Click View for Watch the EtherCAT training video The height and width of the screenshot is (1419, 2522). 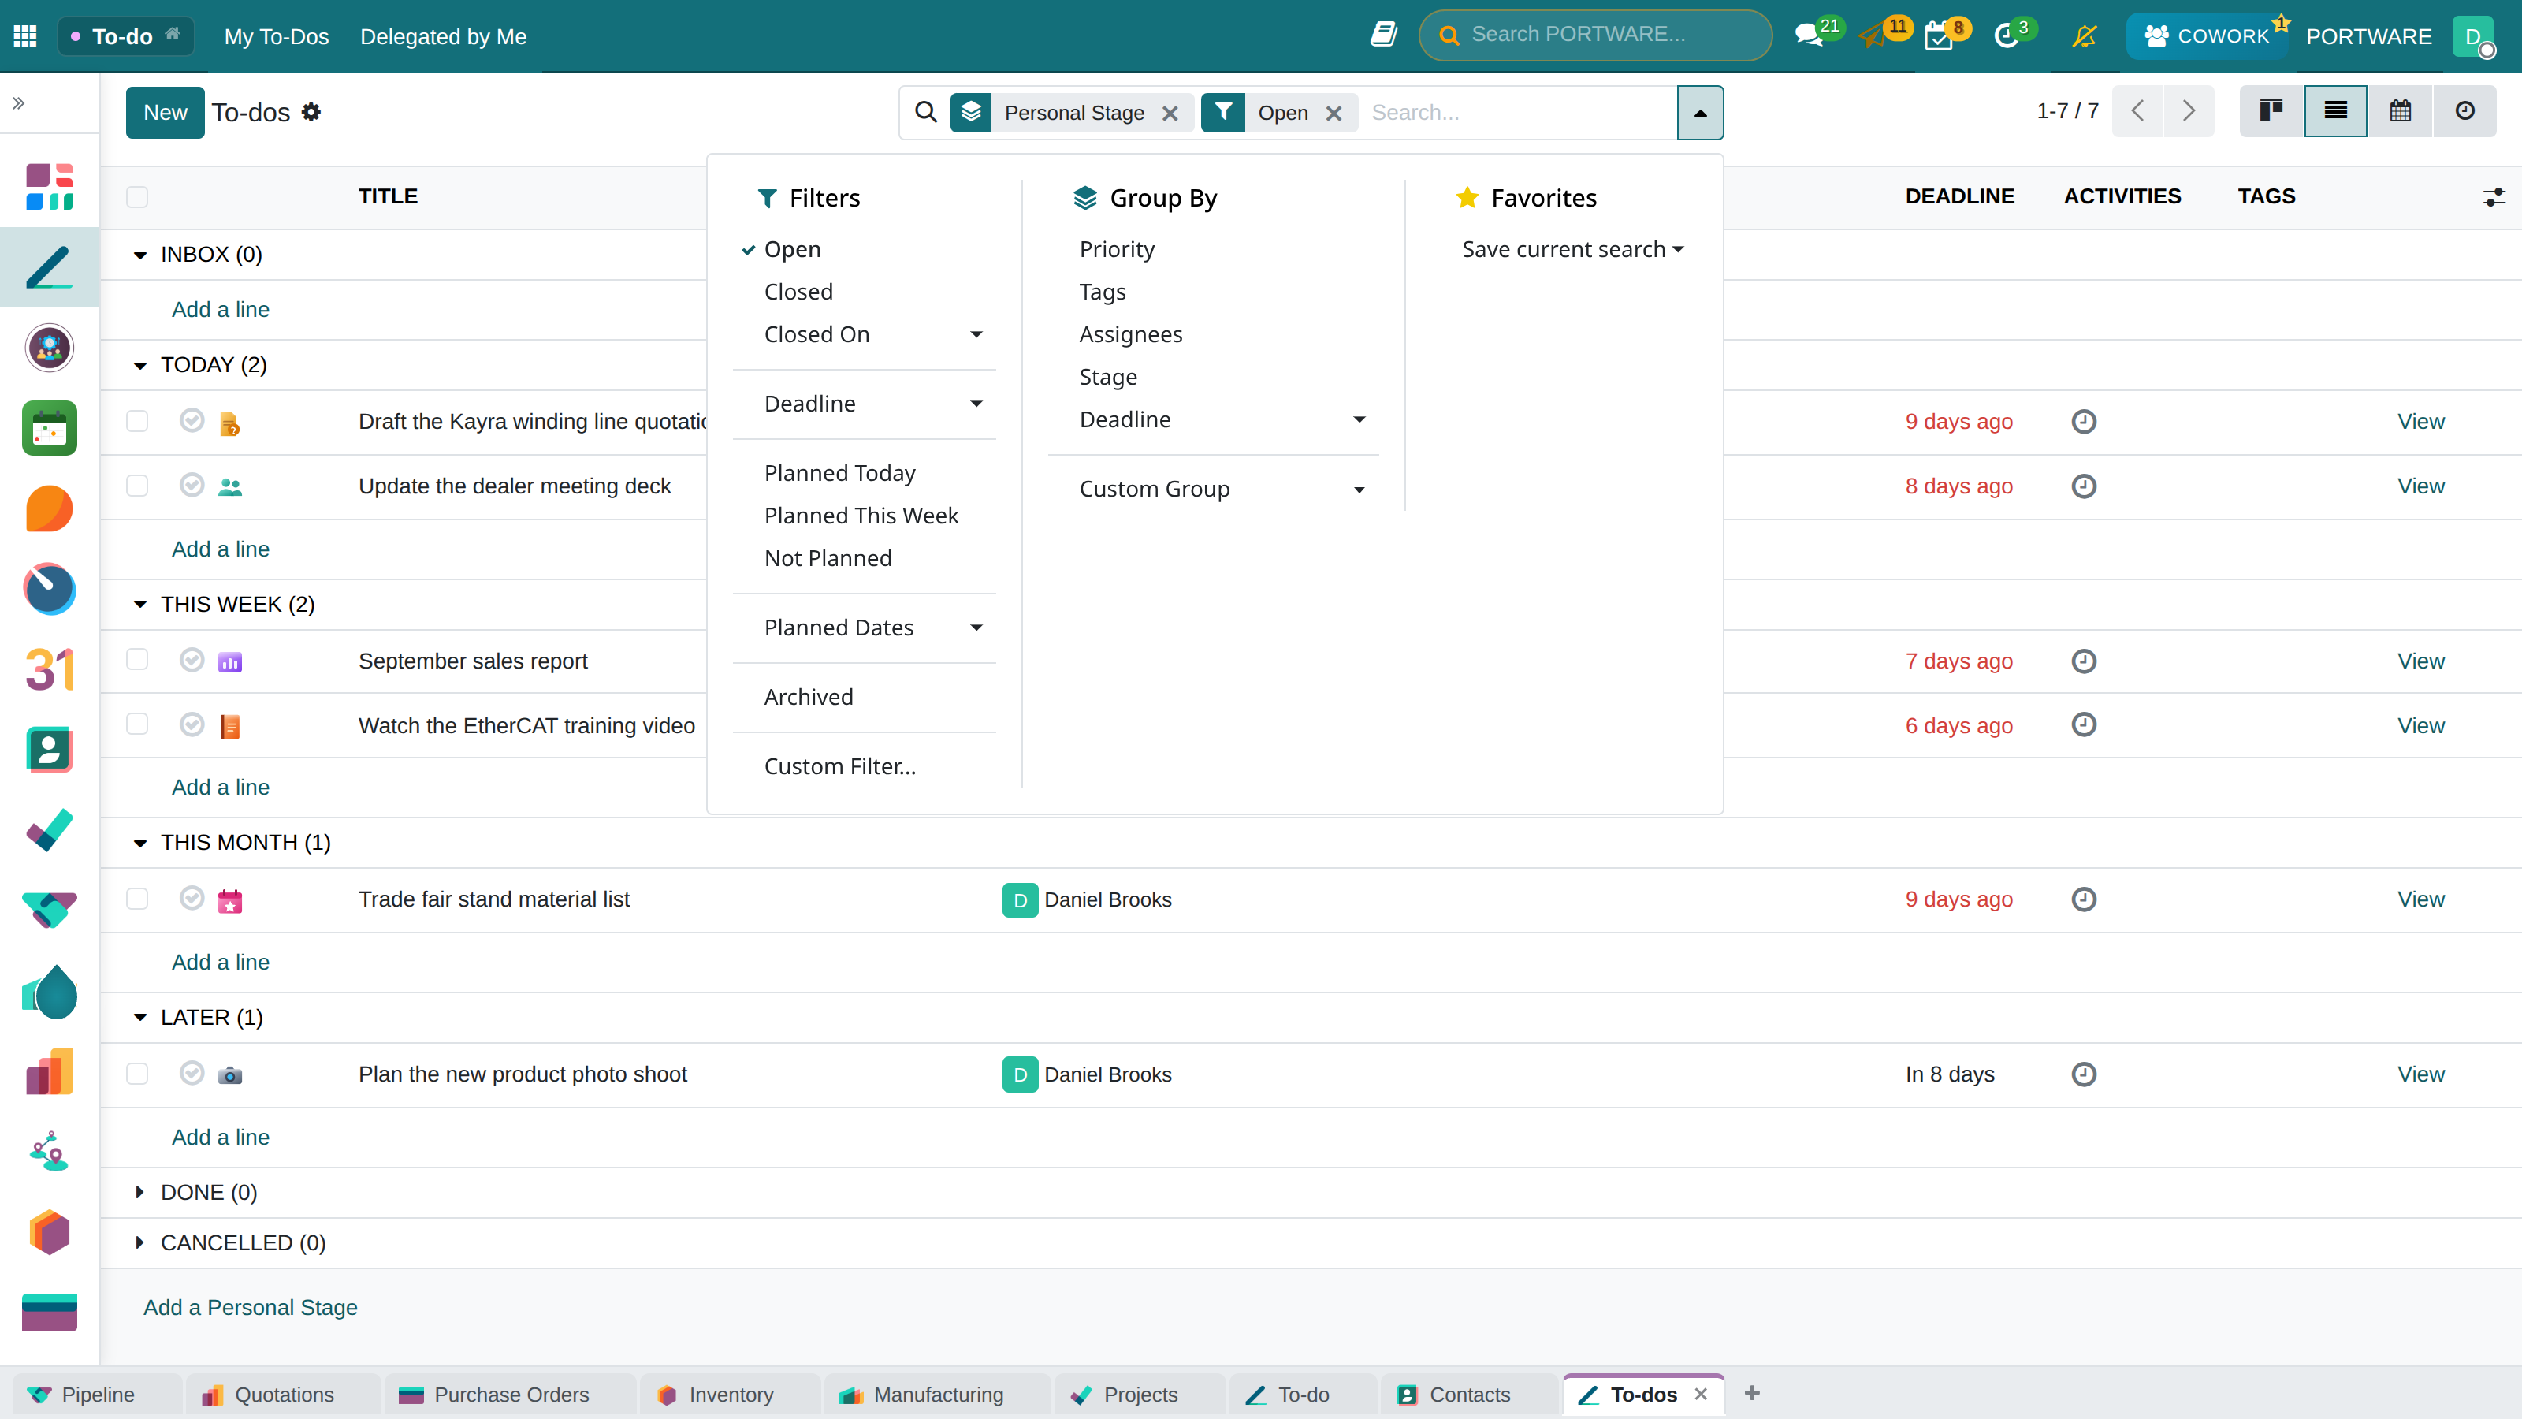click(x=2420, y=725)
